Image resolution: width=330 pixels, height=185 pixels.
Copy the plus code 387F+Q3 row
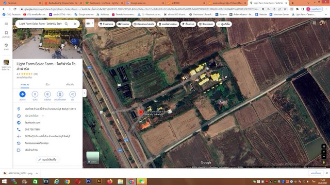pyautogui.click(x=47, y=136)
